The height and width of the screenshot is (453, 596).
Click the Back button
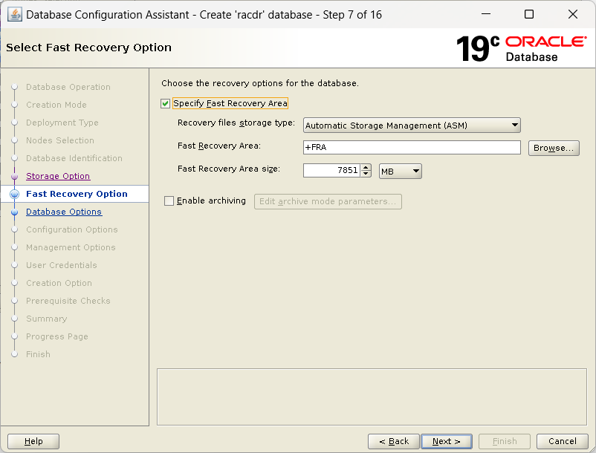tap(394, 441)
